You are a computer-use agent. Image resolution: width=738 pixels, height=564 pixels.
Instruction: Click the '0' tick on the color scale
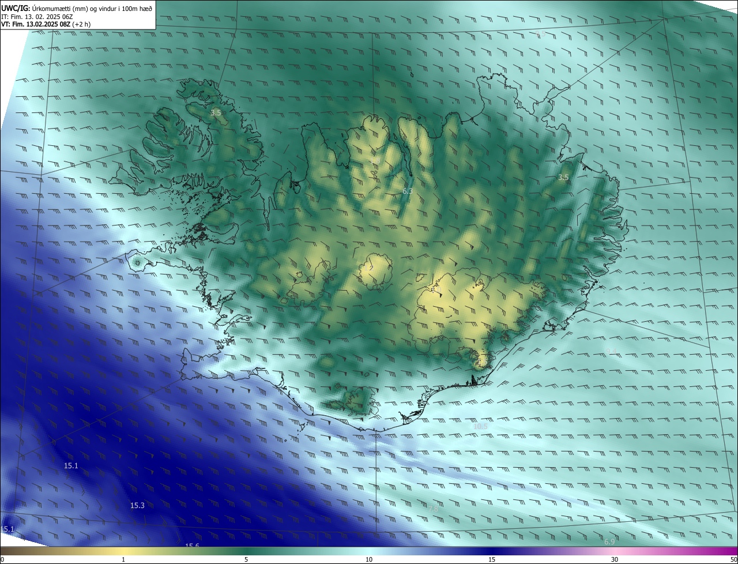[x=2, y=559]
